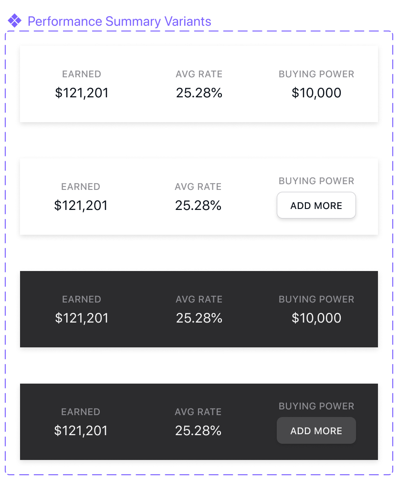Screen dimensions: 398x480
Task: Select $10,000 buying power in first light card
Action: tap(316, 93)
